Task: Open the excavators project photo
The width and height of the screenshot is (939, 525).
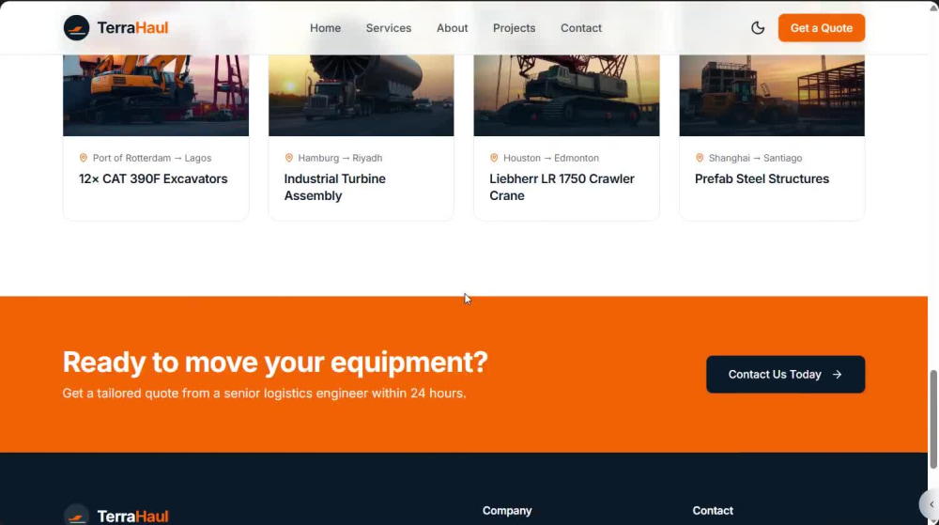Action: [x=156, y=95]
